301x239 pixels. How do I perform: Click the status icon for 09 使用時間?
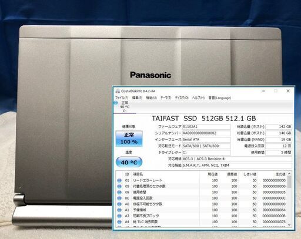pos(119,192)
